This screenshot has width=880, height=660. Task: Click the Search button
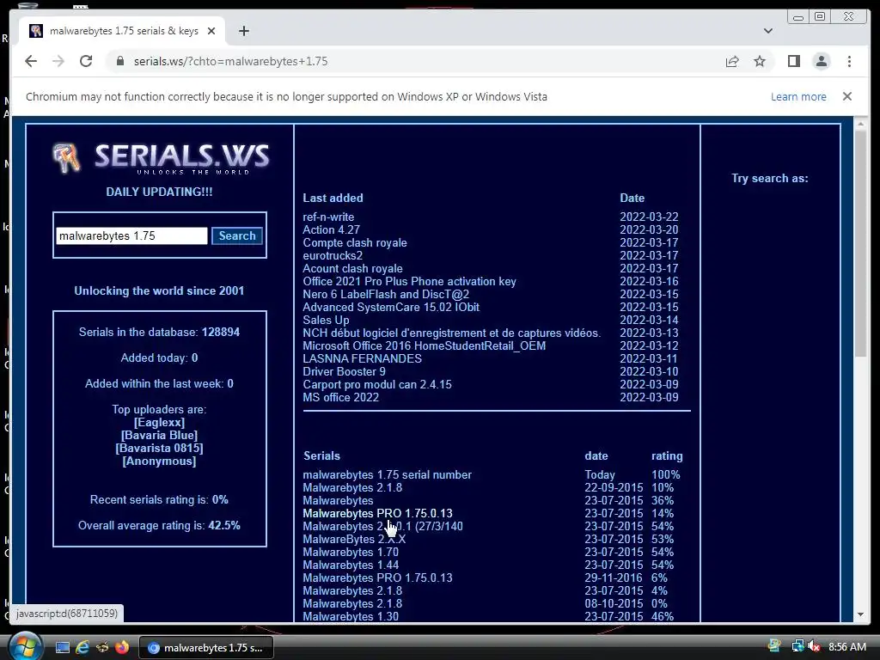tap(237, 235)
